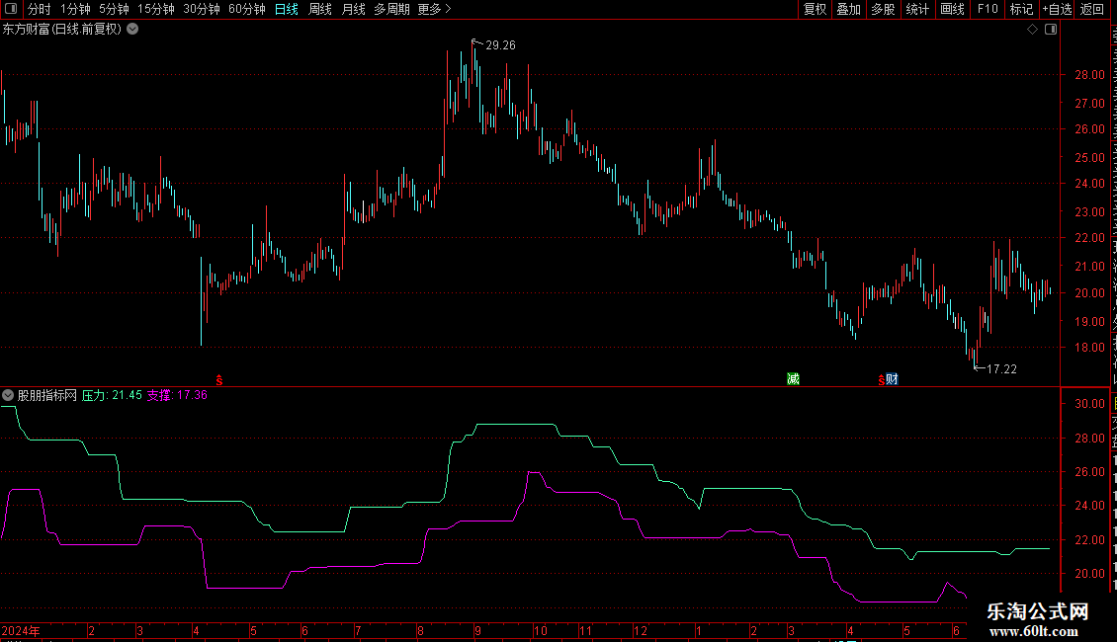The image size is (1117, 642).
Task: Click the 多股 multi-stock button
Action: pyautogui.click(x=884, y=9)
